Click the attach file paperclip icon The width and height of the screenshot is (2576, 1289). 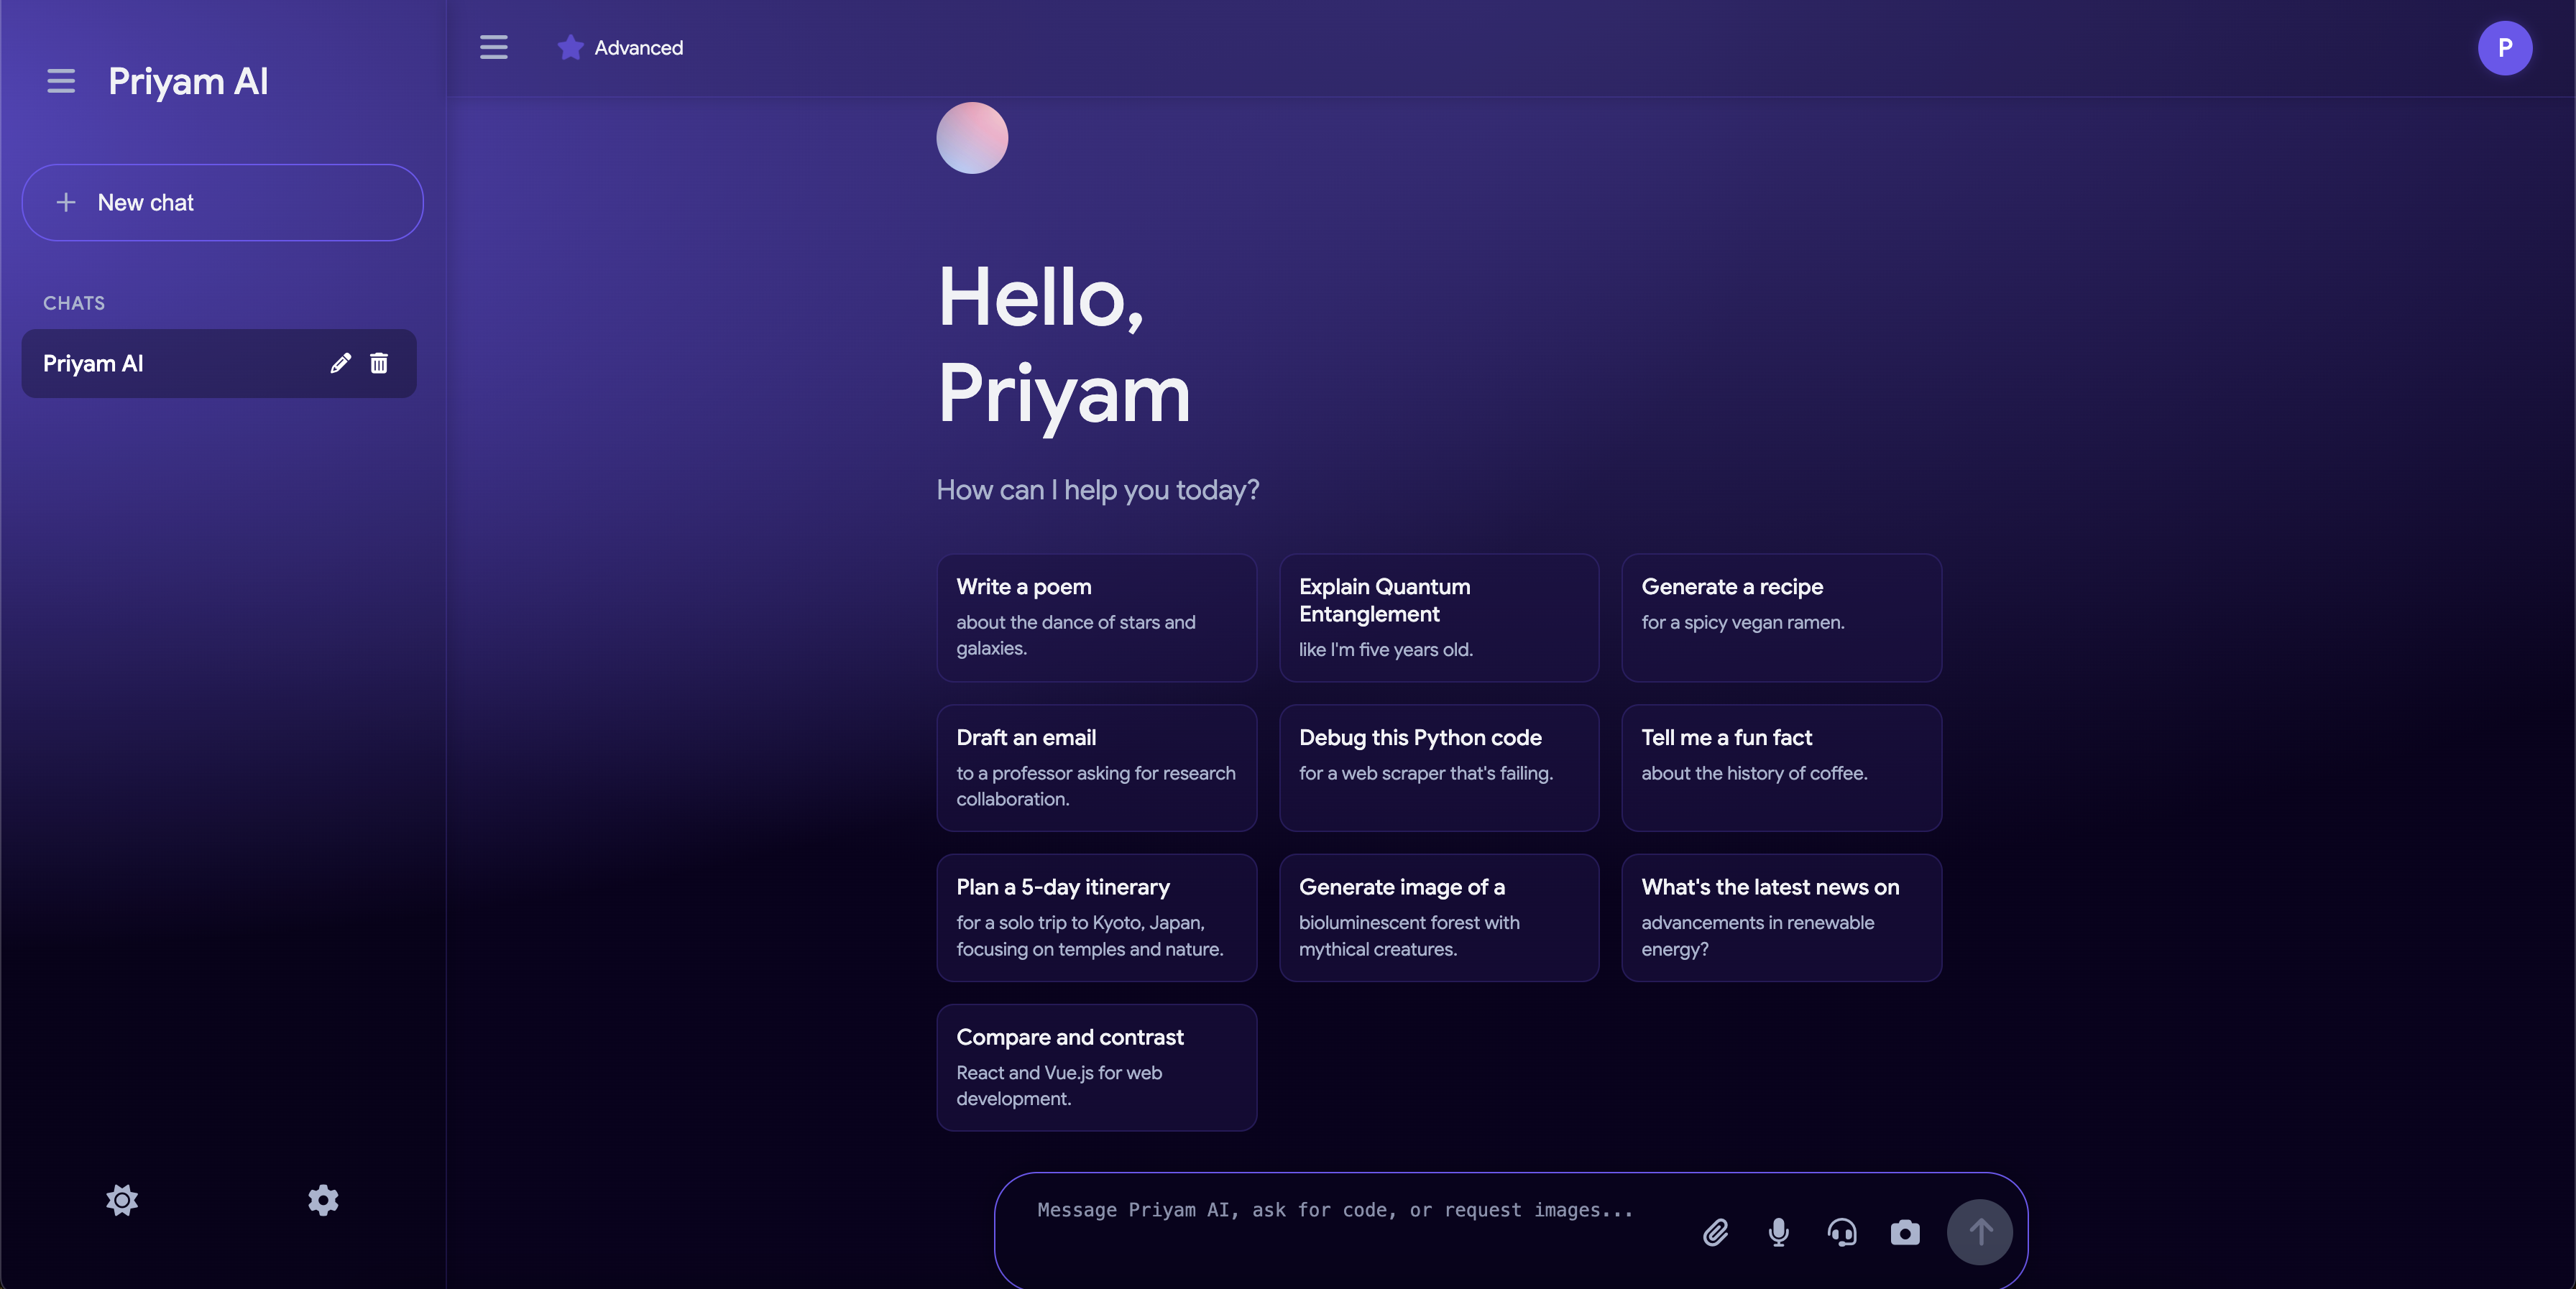click(1716, 1232)
